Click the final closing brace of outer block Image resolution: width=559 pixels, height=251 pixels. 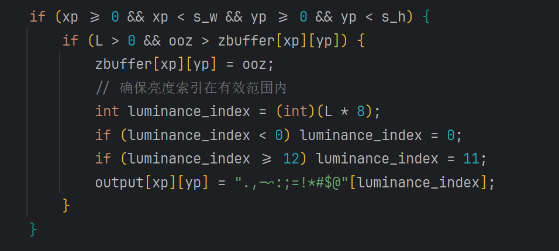tap(33, 229)
